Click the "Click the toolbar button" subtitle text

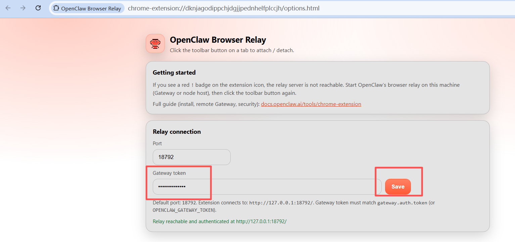click(x=232, y=50)
